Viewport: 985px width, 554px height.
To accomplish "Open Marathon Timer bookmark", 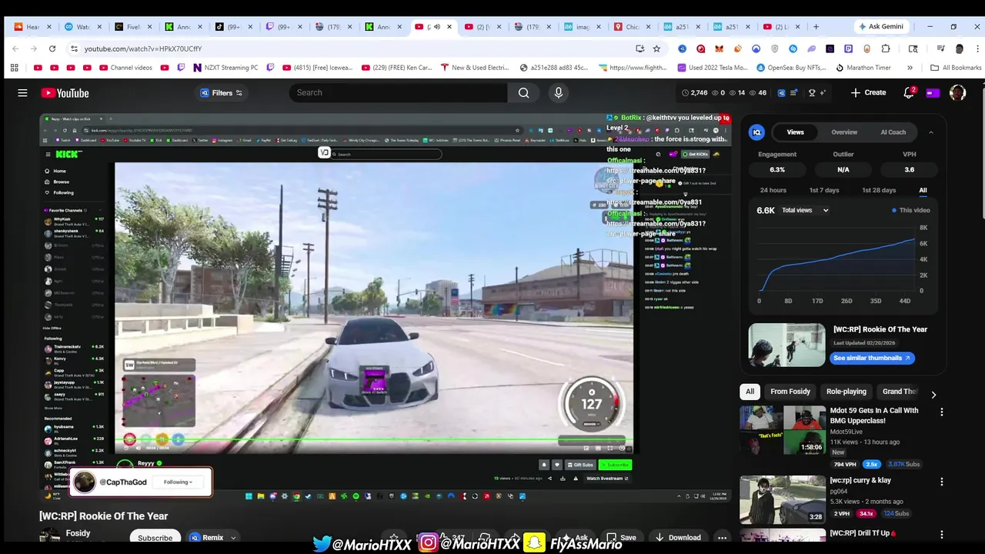I will 863,68.
